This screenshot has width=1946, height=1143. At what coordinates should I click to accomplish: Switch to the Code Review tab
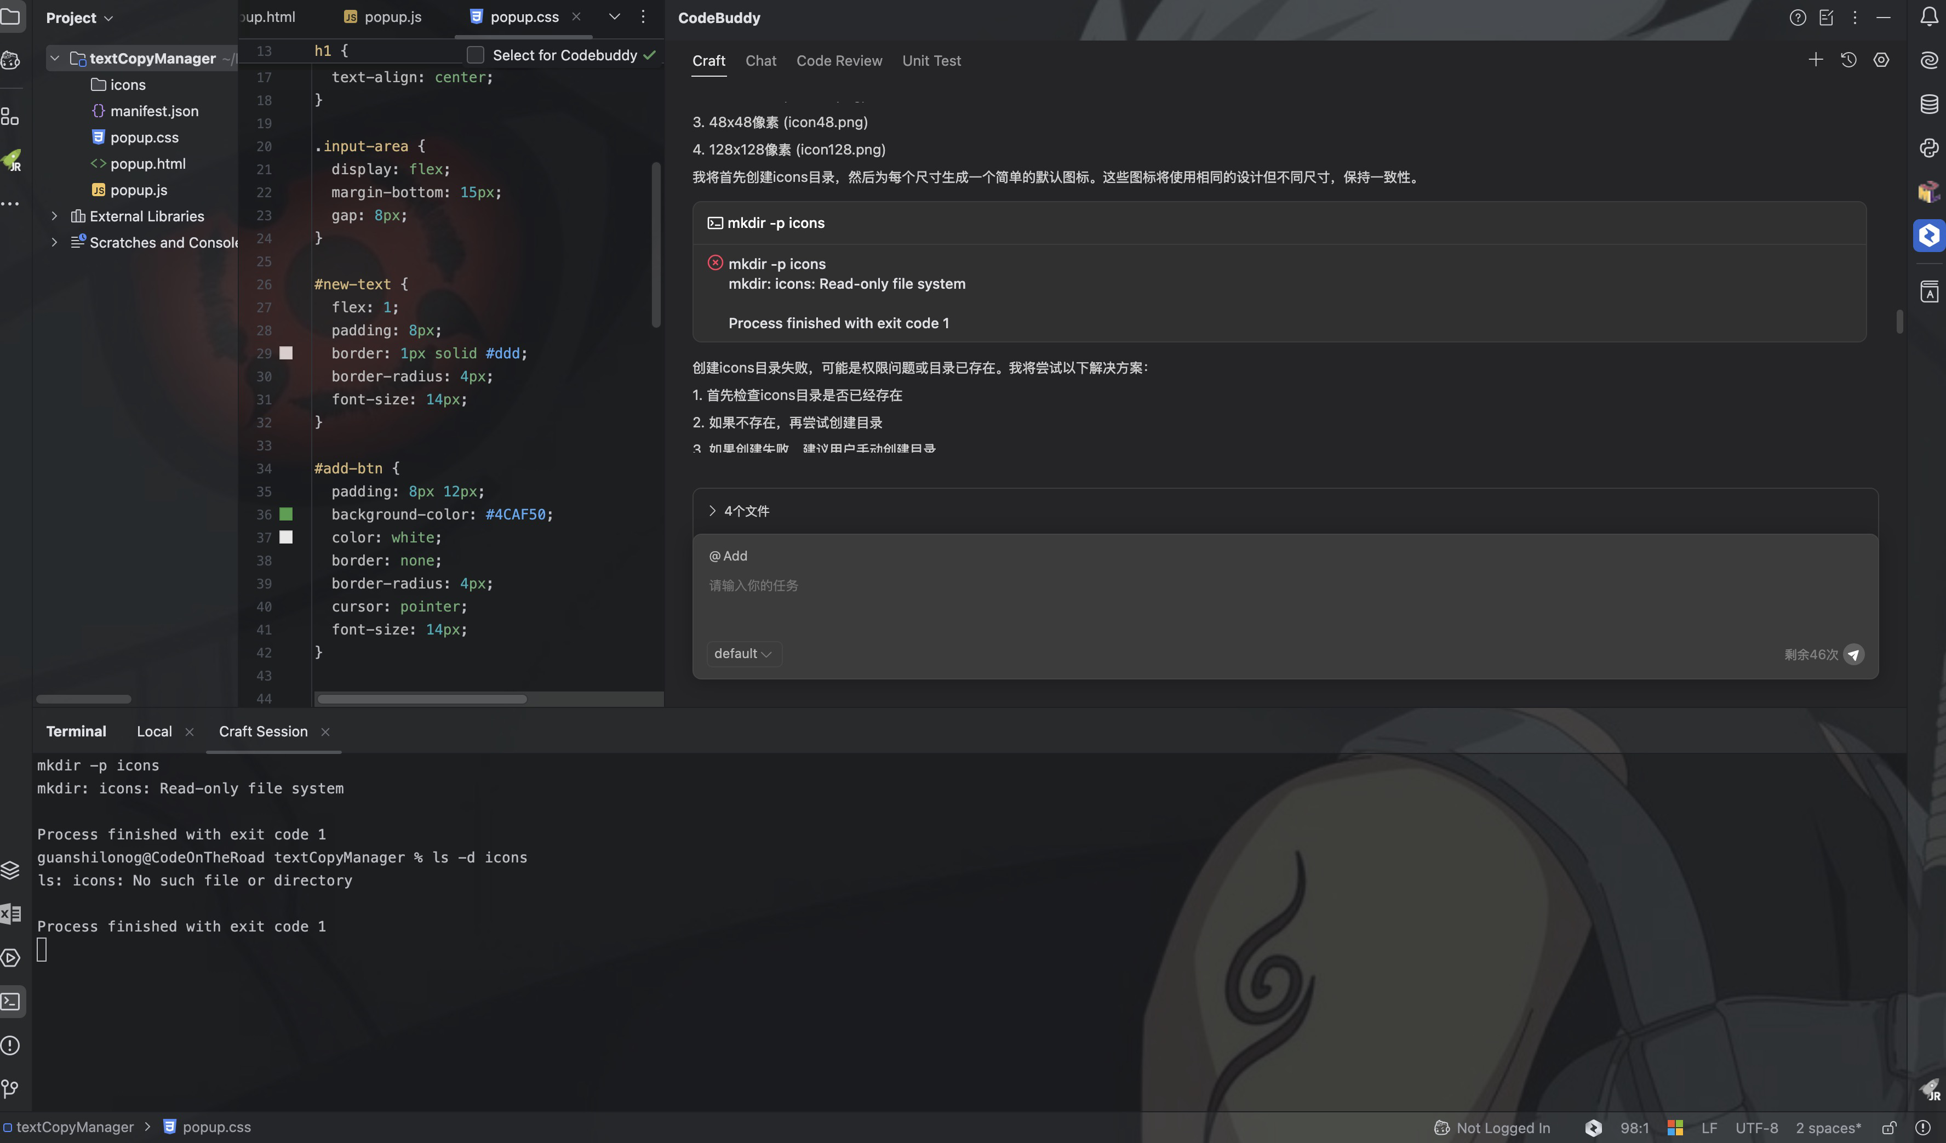point(839,61)
